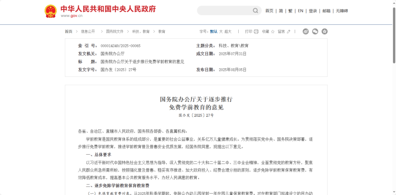Click the search magnifier icon
This screenshot has width=396, height=195.
(x=256, y=11)
